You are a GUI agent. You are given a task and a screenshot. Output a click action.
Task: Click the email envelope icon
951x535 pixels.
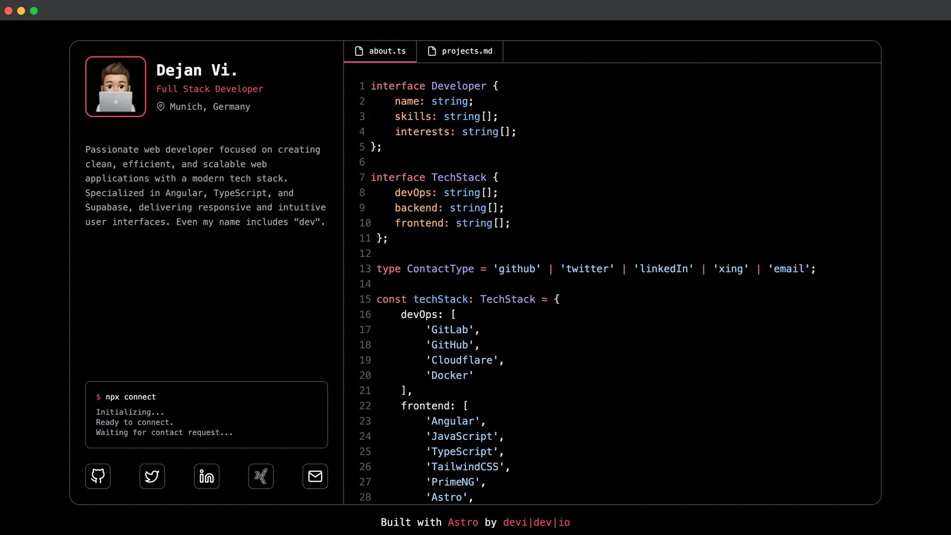(x=315, y=476)
